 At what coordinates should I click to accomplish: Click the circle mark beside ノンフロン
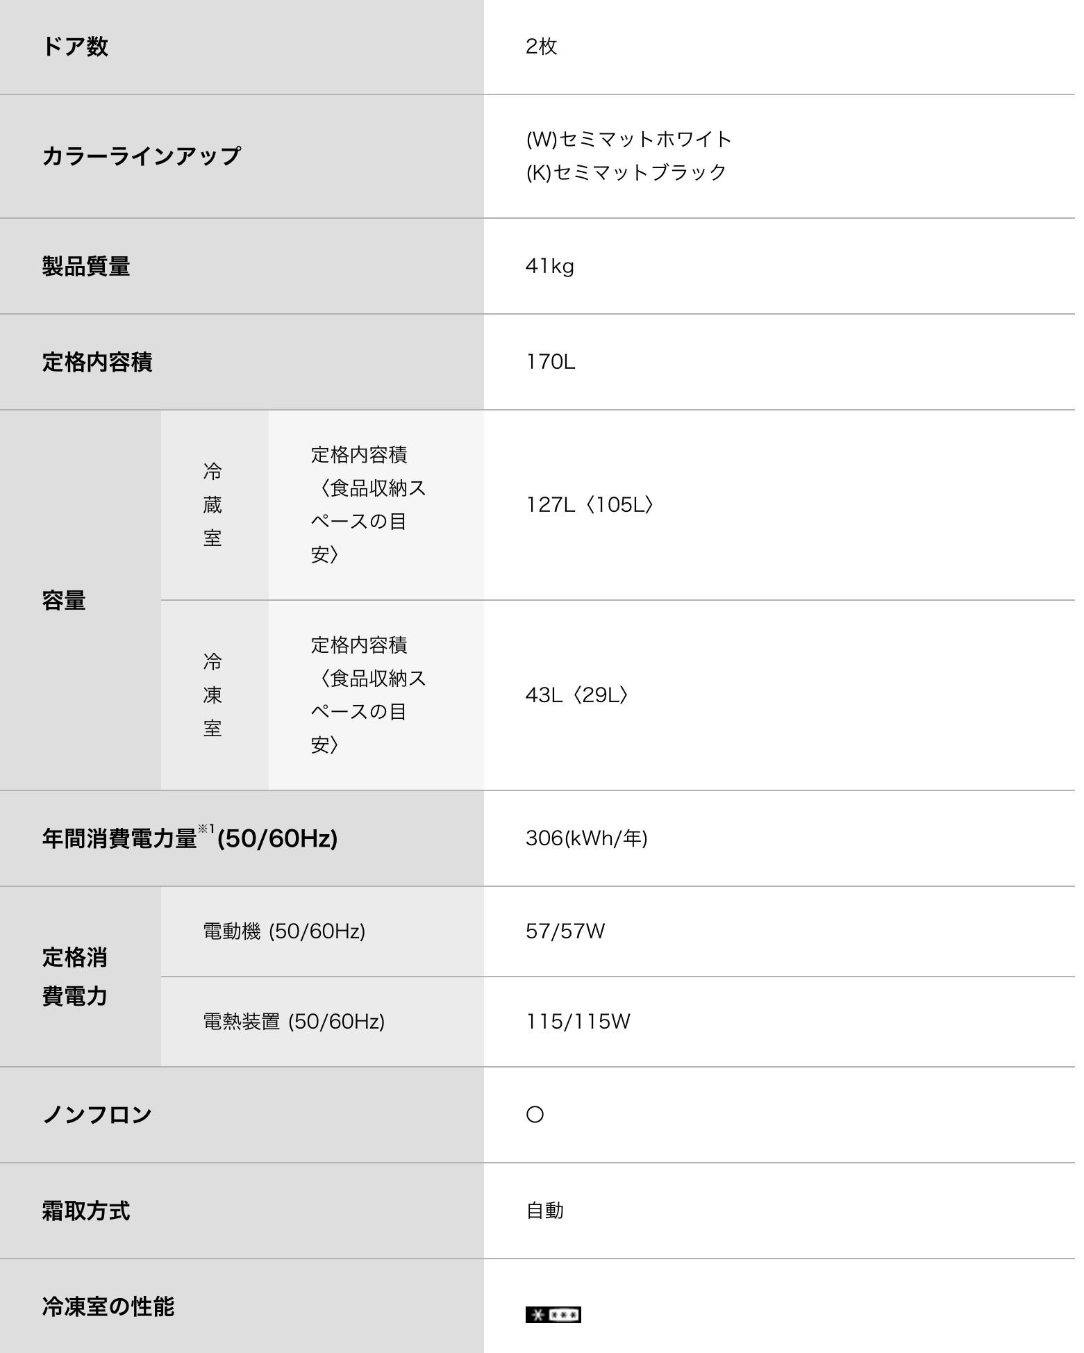(x=535, y=1115)
